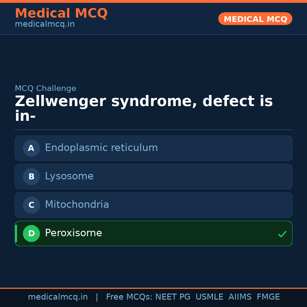307x307 pixels.
Task: Choose the Lysosome option
Action: [69, 176]
